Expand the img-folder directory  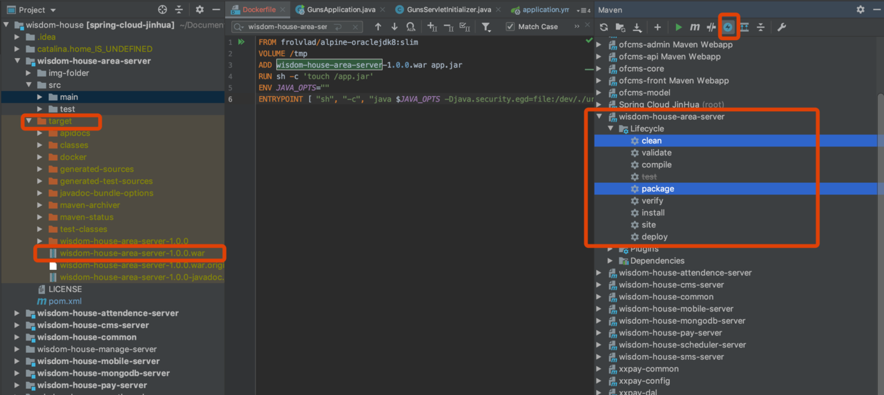(x=29, y=73)
